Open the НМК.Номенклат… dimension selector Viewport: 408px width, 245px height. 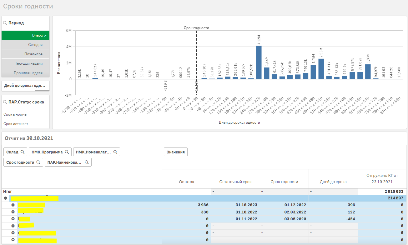click(x=96, y=152)
